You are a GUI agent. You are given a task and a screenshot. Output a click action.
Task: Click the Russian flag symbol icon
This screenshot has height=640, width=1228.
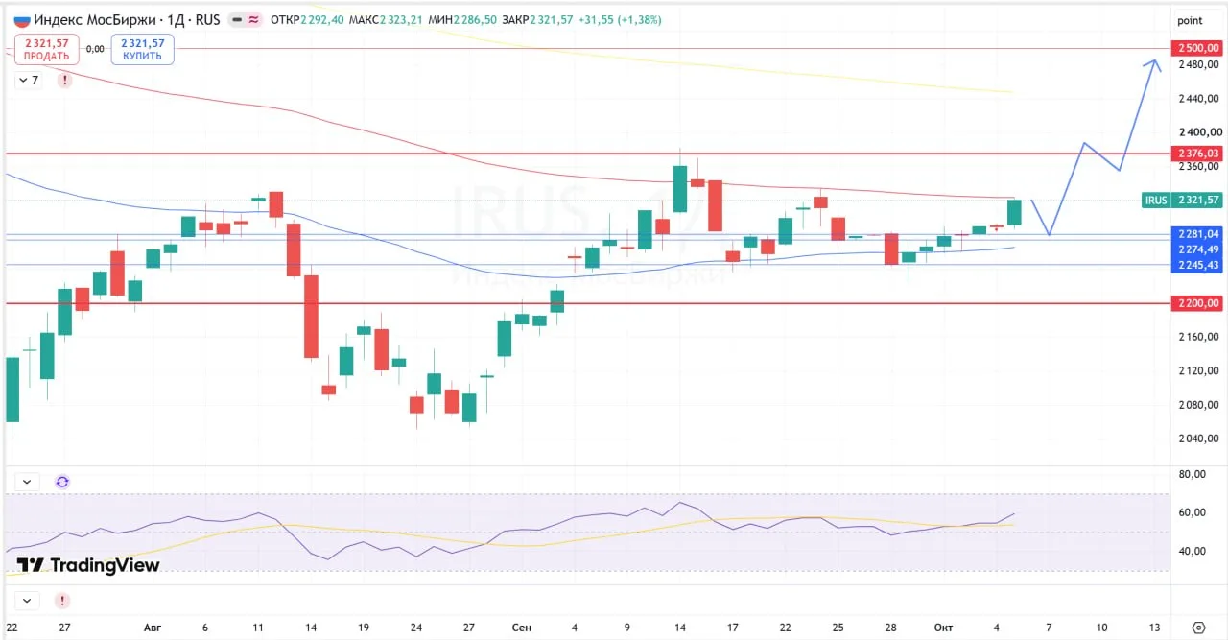pyautogui.click(x=22, y=20)
